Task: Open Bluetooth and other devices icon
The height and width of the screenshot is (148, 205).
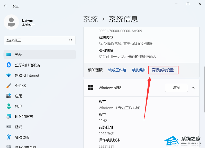Action: [x=9, y=65]
